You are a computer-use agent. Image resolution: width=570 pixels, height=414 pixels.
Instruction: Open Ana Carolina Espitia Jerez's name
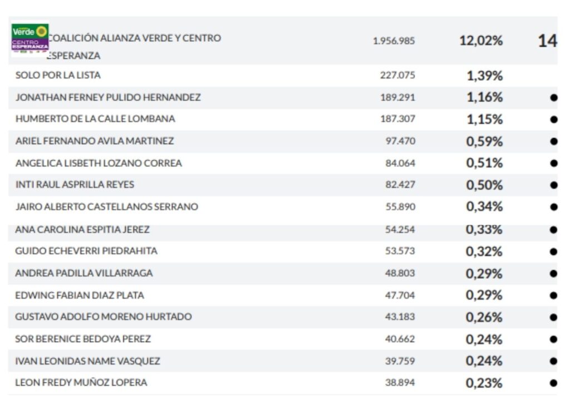82,229
